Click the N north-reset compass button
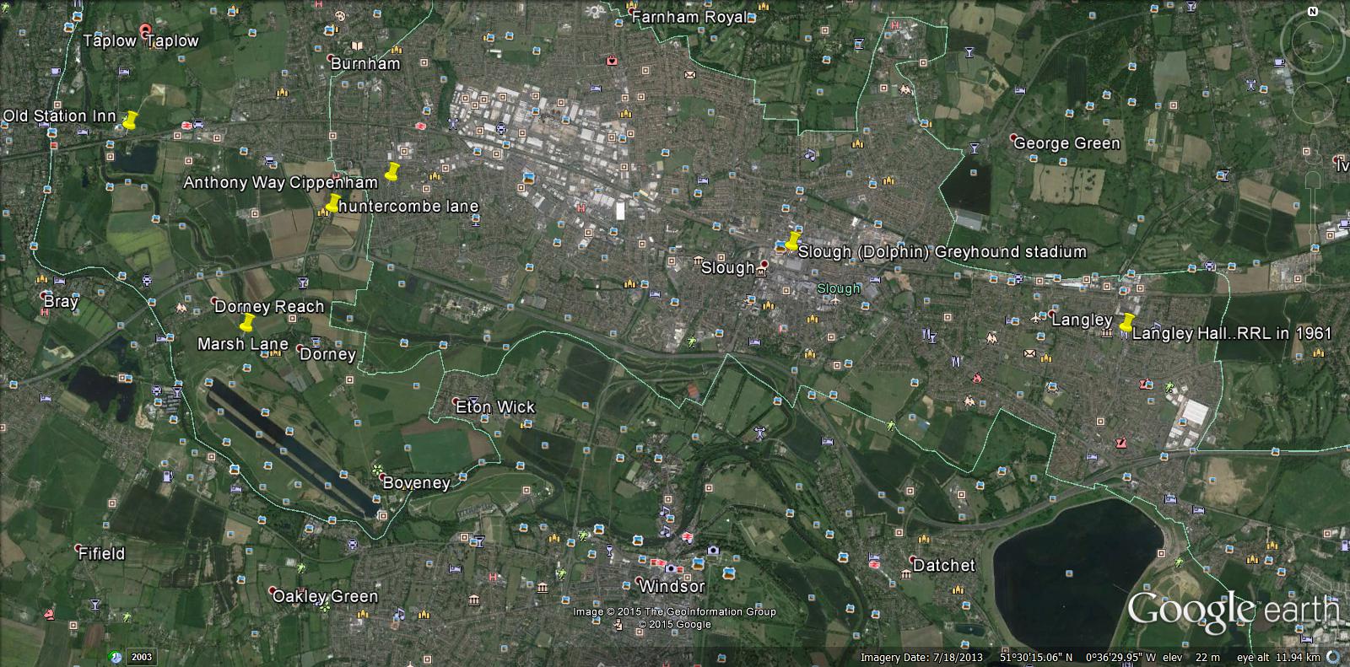 1312,12
